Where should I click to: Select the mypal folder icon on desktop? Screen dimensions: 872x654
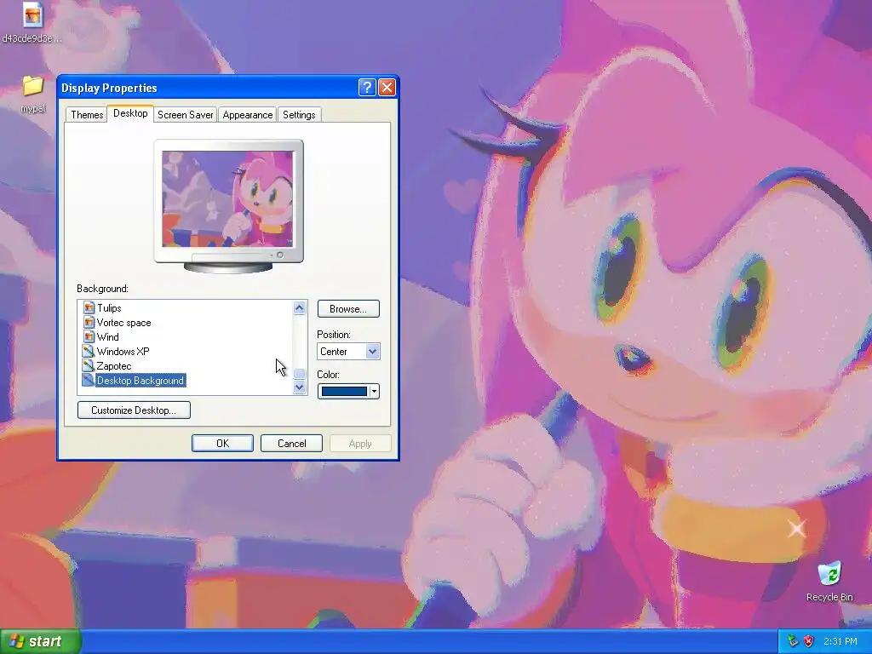[x=33, y=87]
